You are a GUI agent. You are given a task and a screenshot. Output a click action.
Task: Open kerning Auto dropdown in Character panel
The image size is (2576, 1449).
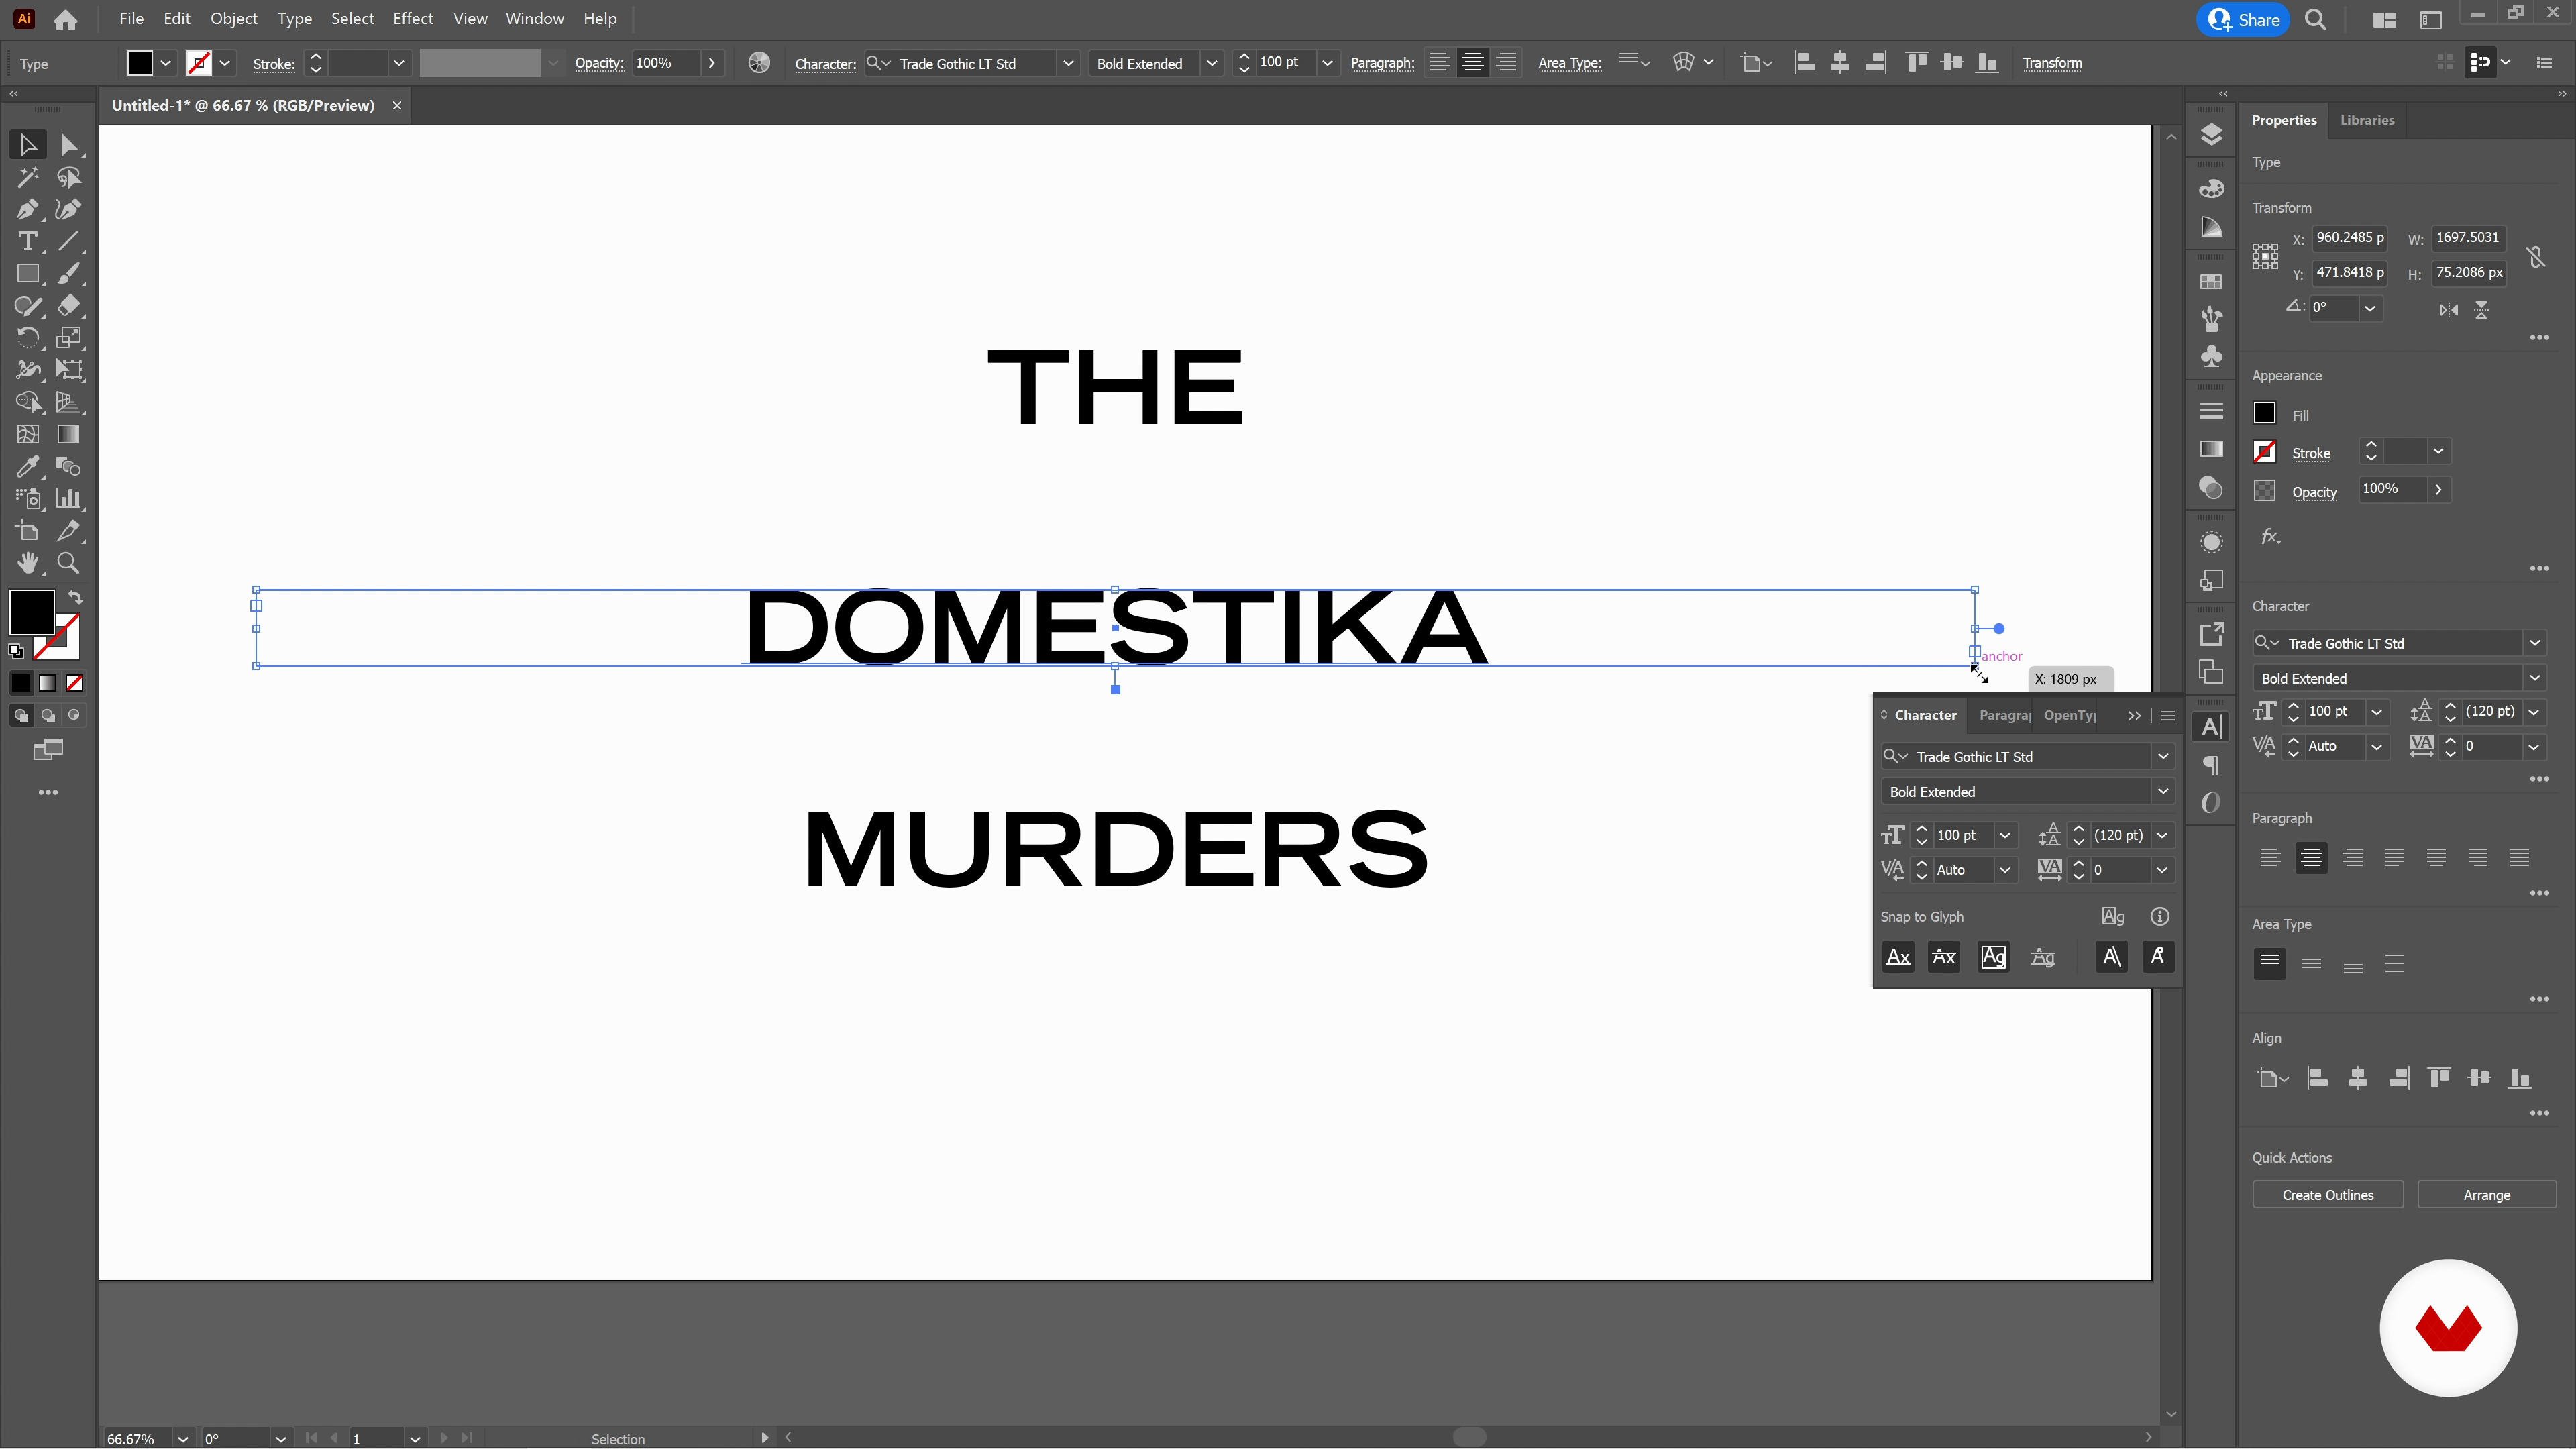(x=2004, y=870)
